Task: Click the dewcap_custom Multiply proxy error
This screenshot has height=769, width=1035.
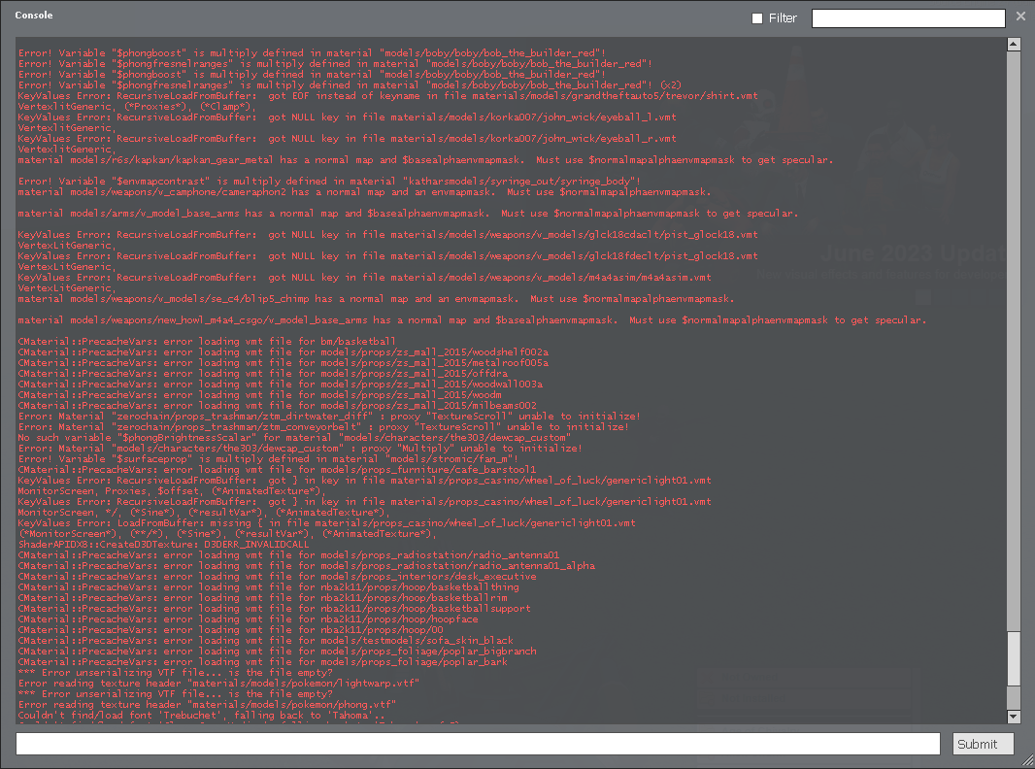Action: [x=300, y=449]
